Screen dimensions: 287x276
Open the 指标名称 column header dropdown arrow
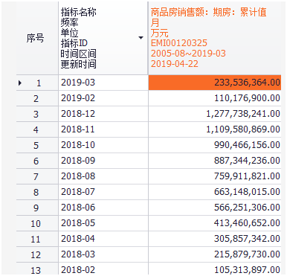coord(141,38)
